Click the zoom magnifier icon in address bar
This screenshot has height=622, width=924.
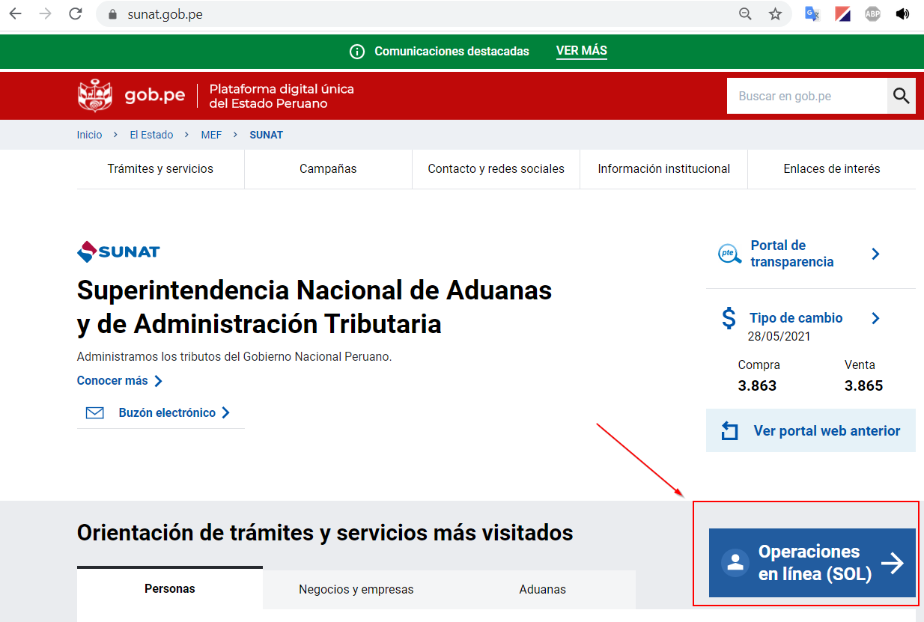pyautogui.click(x=745, y=13)
